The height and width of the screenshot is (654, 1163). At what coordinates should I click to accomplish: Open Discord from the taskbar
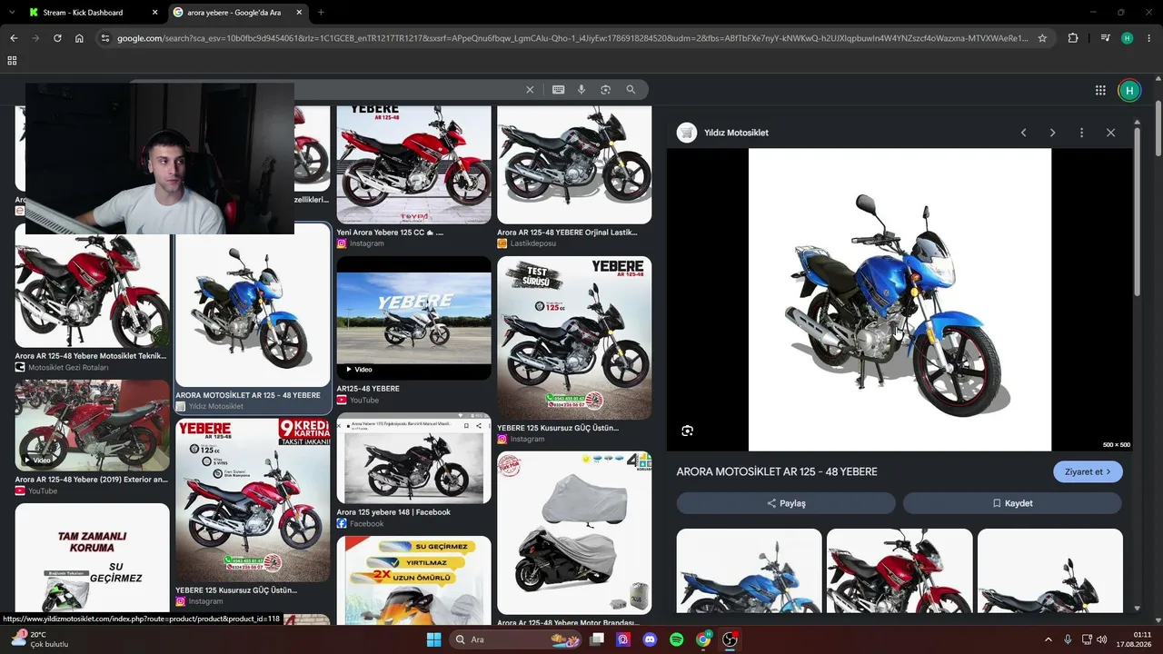[650, 639]
